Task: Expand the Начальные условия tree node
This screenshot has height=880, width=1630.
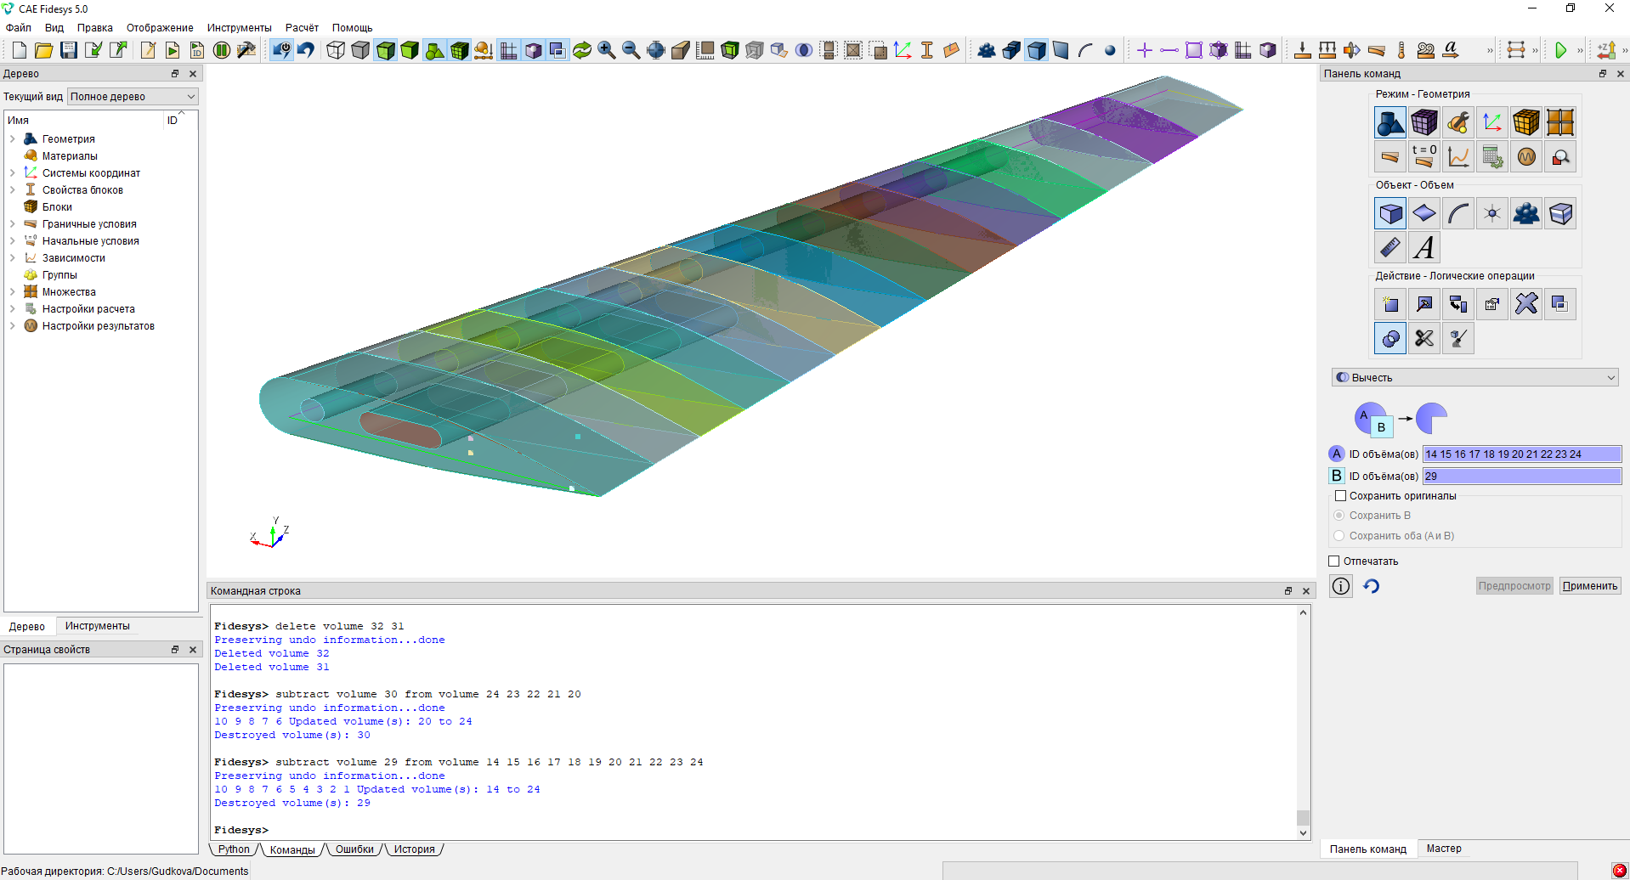Action: (x=13, y=241)
